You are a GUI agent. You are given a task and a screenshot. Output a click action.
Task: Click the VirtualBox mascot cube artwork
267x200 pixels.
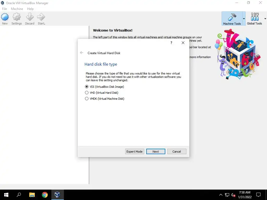238,54
